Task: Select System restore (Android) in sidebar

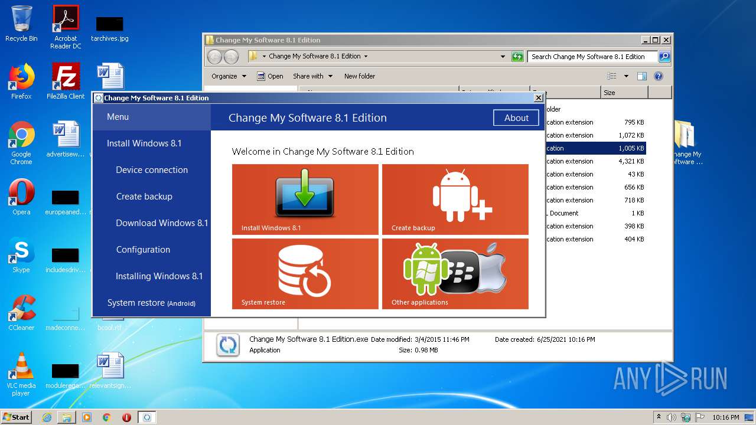Action: (x=151, y=303)
